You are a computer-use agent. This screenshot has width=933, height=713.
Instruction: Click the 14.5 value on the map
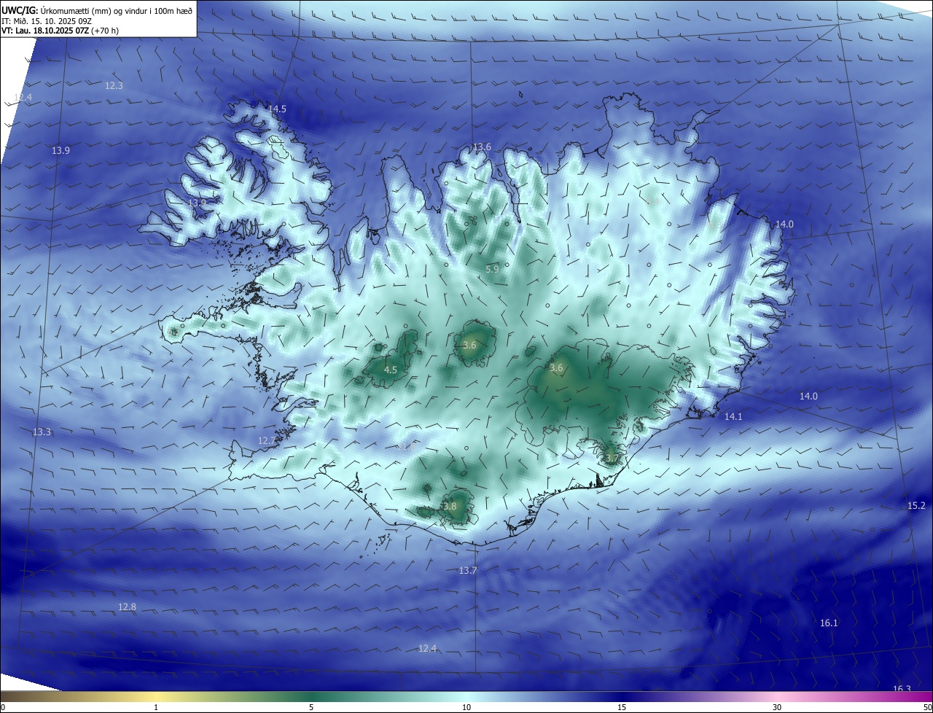277,109
